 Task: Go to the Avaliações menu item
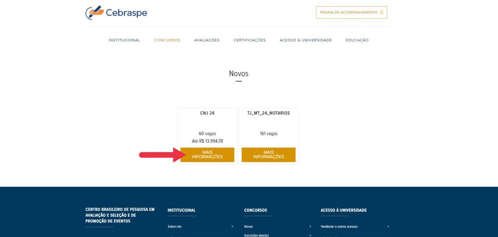(207, 40)
